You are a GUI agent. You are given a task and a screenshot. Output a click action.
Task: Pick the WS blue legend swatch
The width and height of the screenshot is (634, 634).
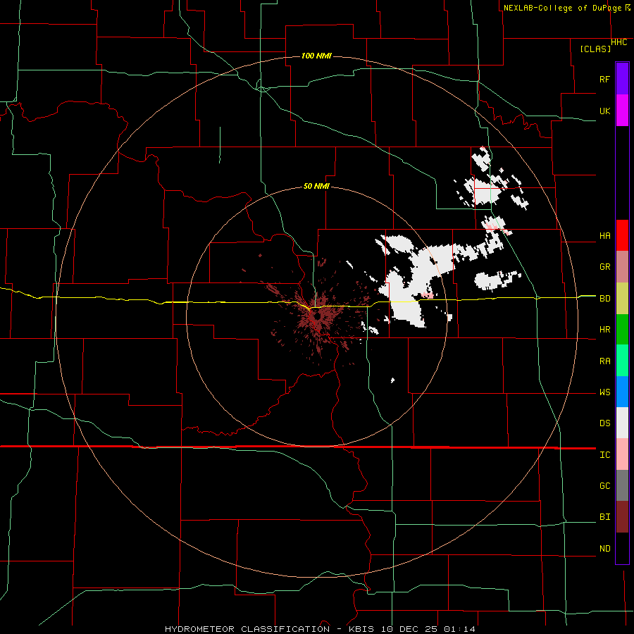[622, 392]
